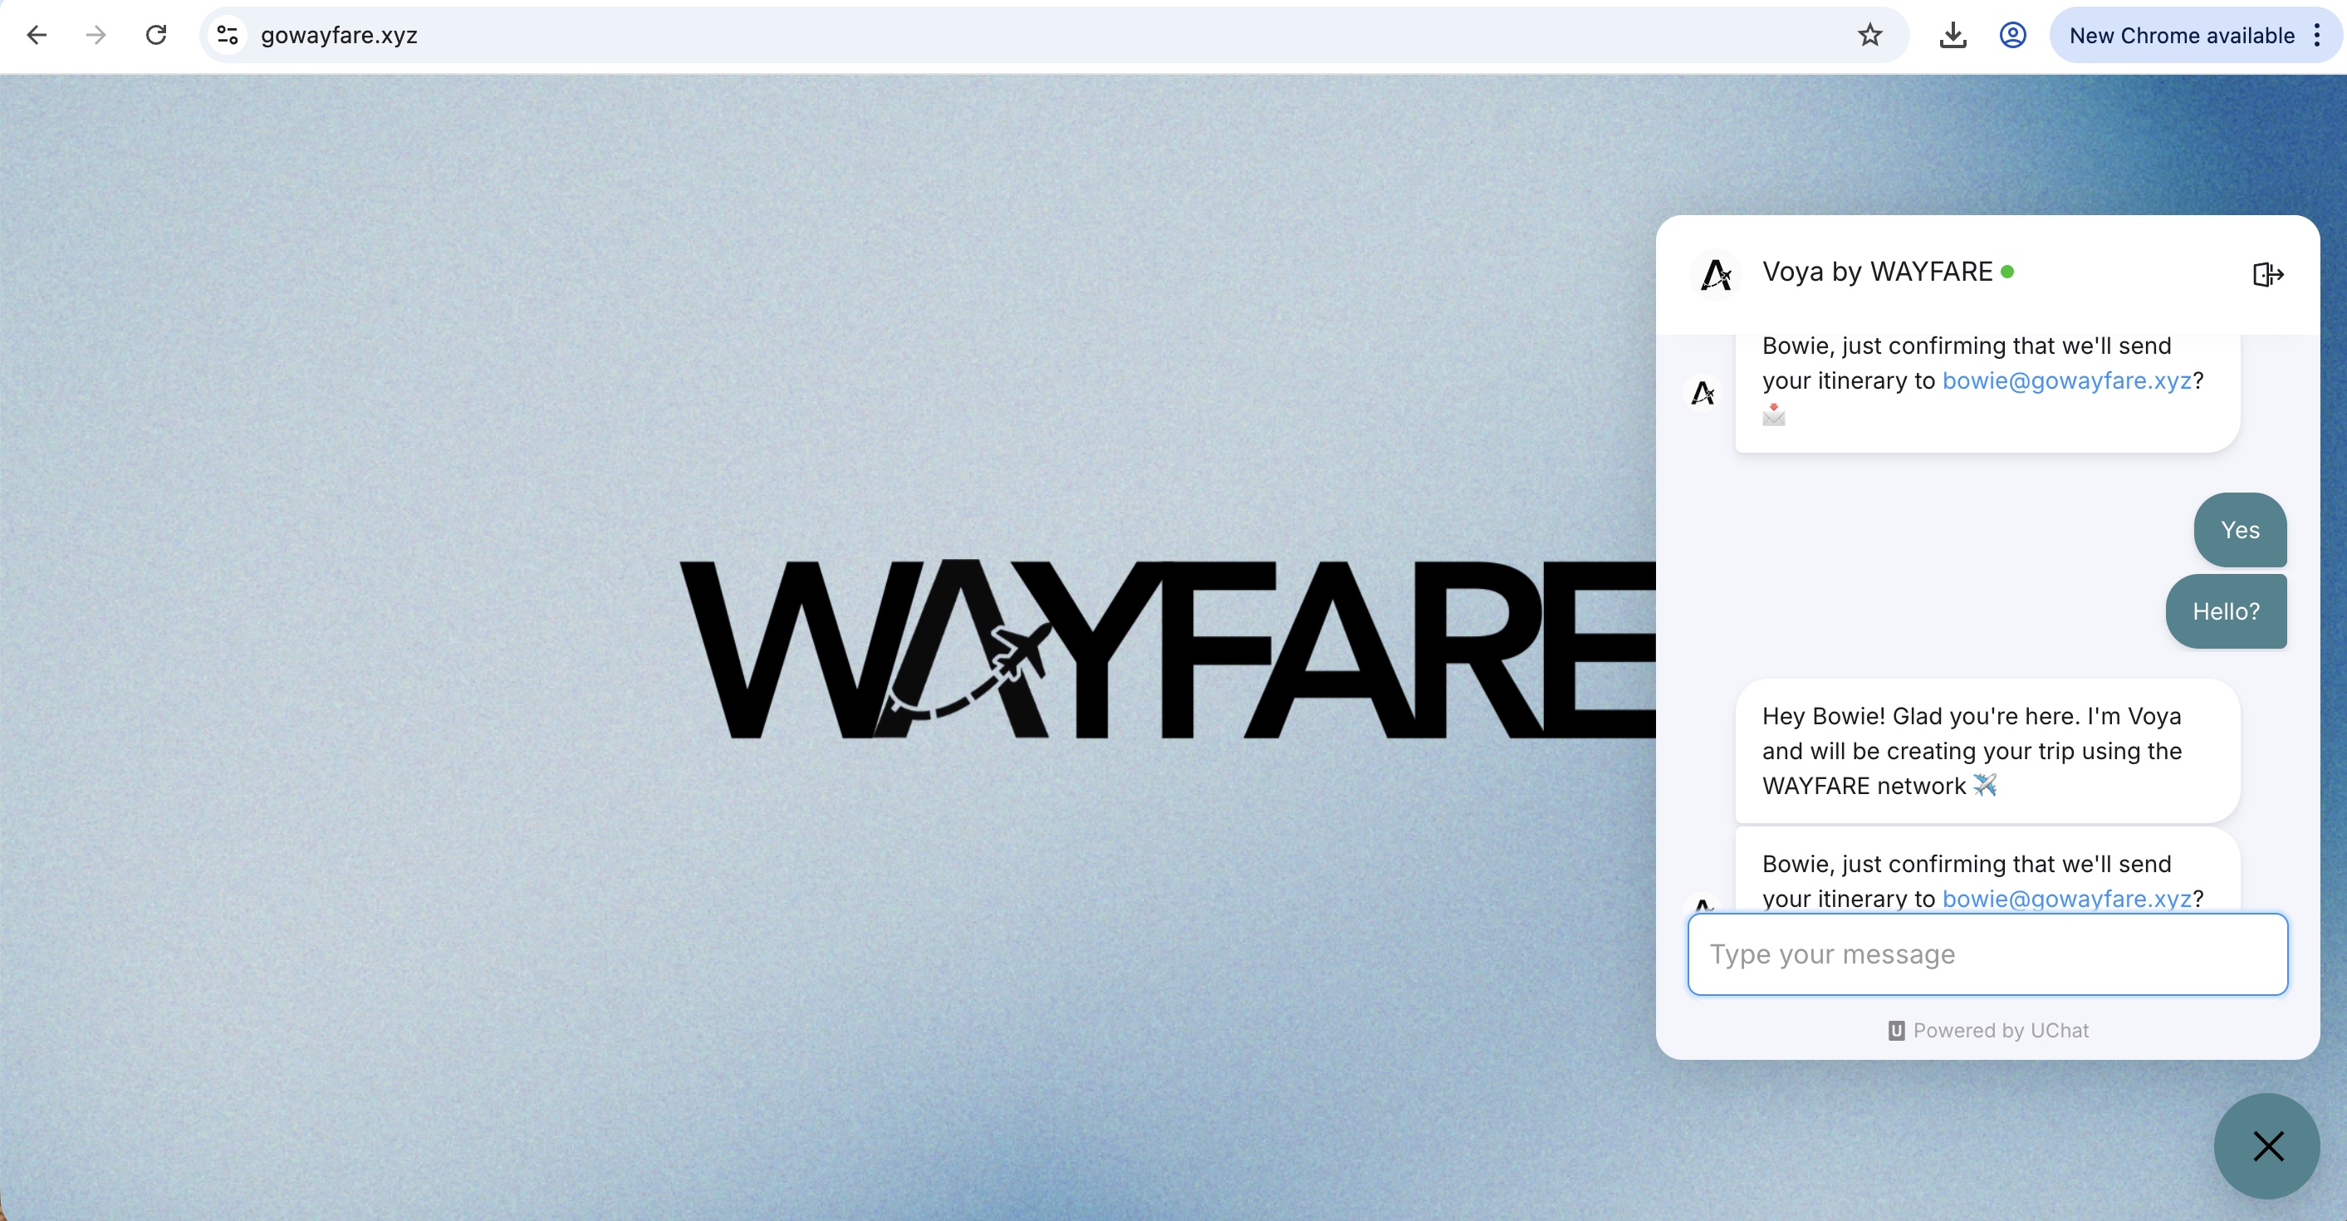Viewport: 2347px width, 1221px height.
Task: Click New Chrome available update button
Action: click(2181, 36)
